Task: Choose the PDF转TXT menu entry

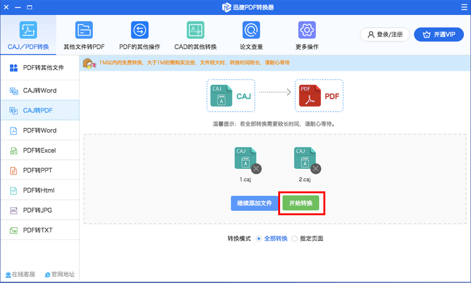Action: click(40, 230)
